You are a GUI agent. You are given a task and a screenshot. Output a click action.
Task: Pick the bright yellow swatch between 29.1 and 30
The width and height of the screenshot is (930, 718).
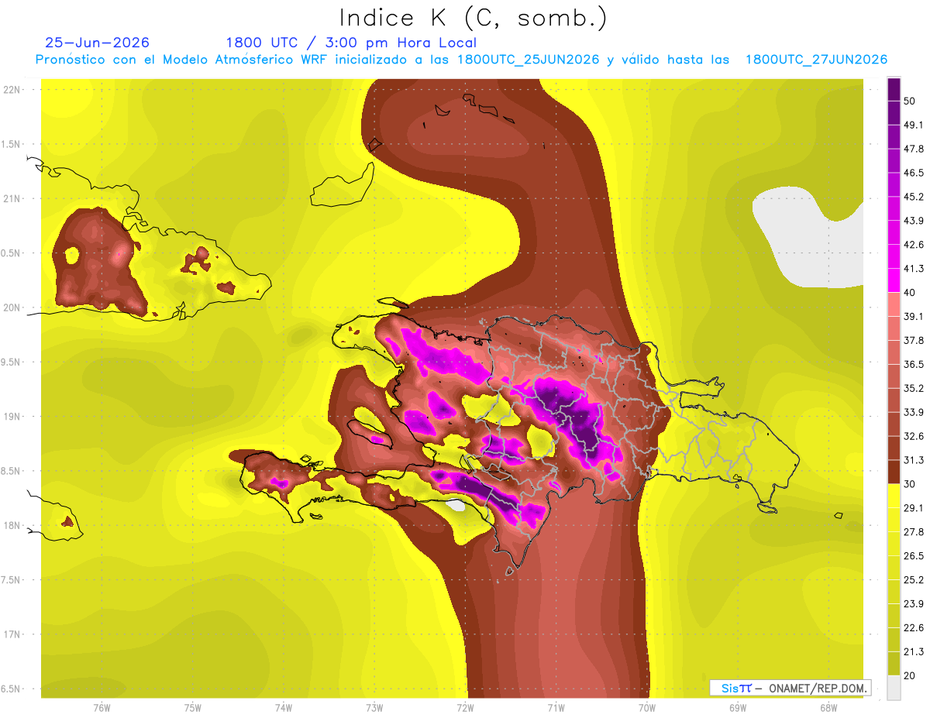[894, 496]
